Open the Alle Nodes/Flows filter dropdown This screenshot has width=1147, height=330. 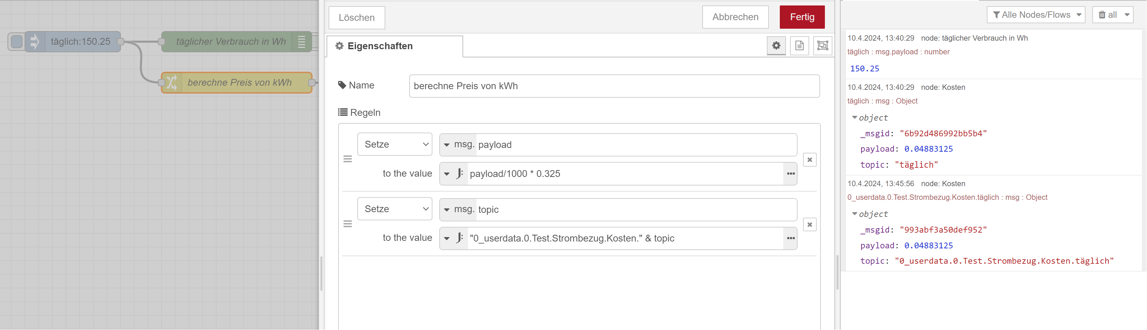1036,15
